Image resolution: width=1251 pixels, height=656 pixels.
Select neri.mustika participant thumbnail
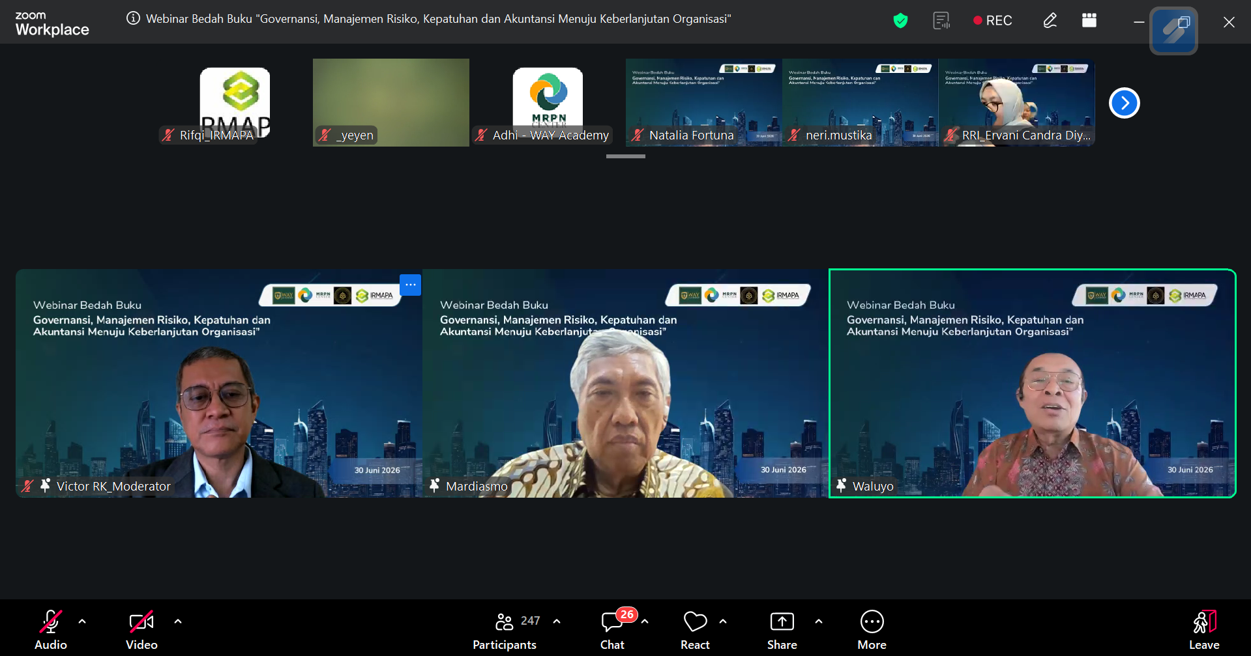pos(861,102)
